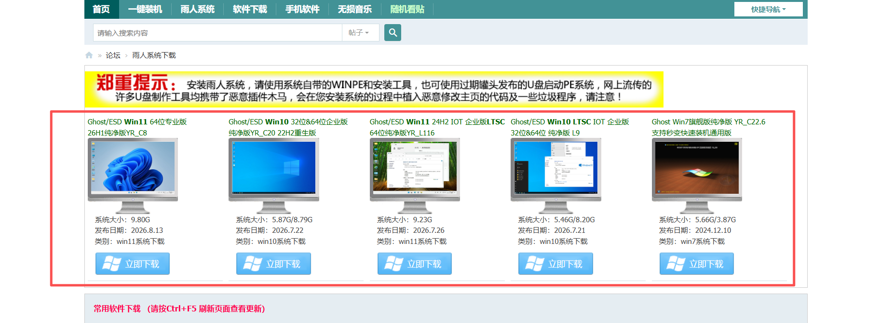
Task: Go to 首页 in the navigation bar
Action: pos(101,9)
